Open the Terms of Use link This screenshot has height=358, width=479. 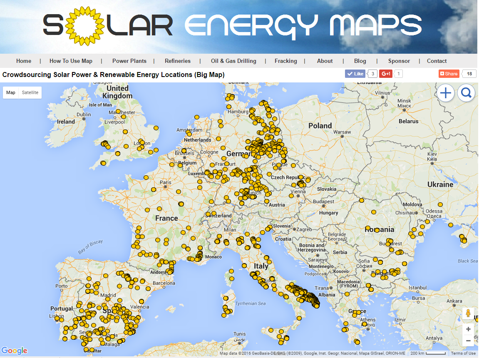[464, 353]
